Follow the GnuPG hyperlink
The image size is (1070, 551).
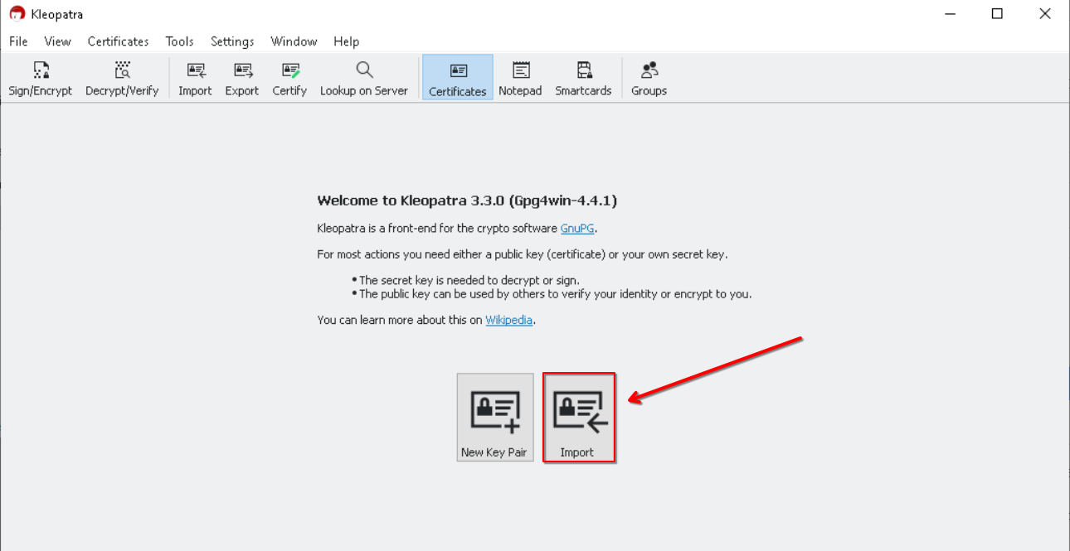[x=577, y=229]
